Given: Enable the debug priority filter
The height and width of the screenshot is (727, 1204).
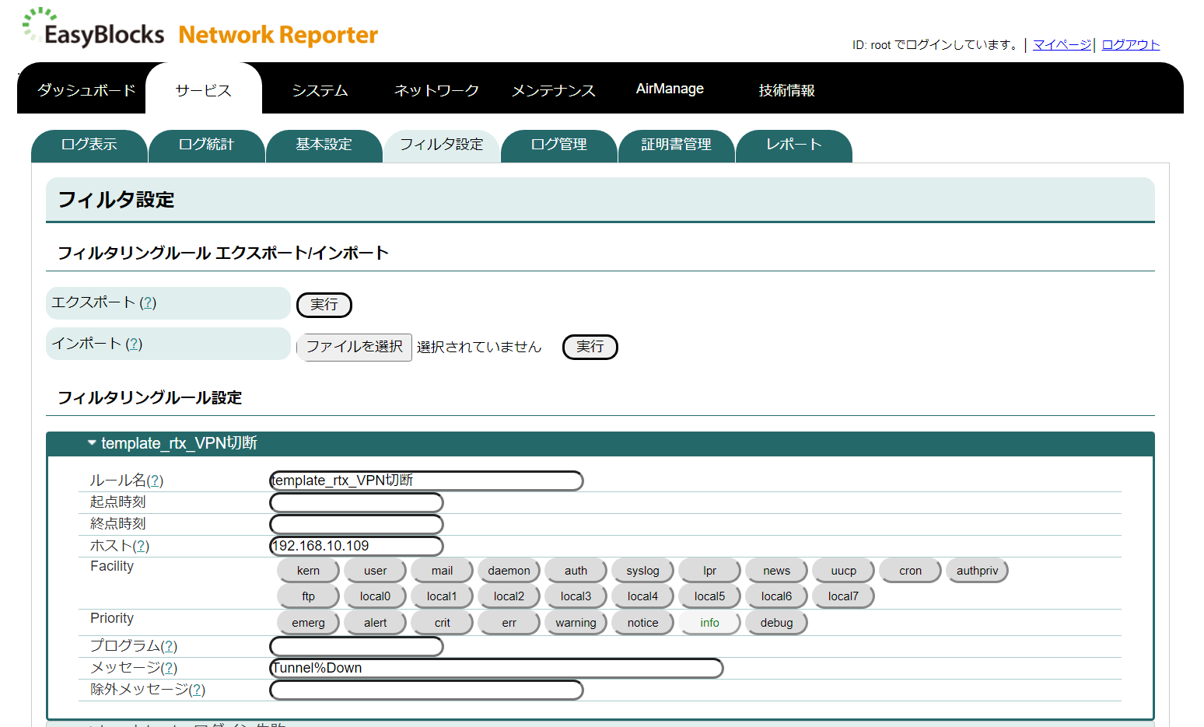Looking at the screenshot, I should 775,622.
